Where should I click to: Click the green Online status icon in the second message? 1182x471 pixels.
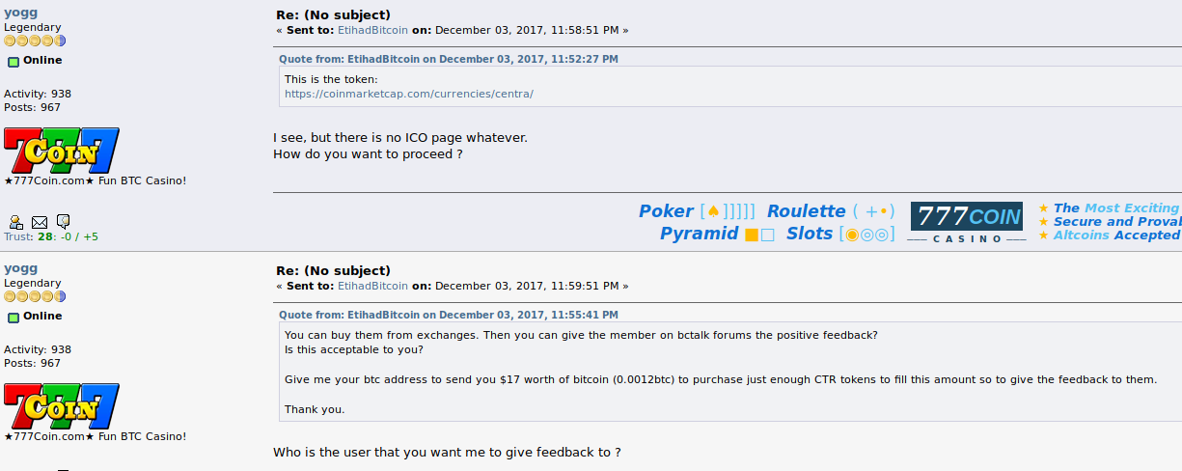point(14,317)
